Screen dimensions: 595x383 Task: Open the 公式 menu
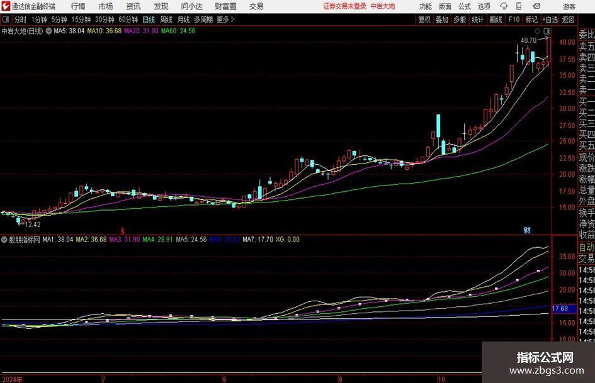pyautogui.click(x=465, y=6)
